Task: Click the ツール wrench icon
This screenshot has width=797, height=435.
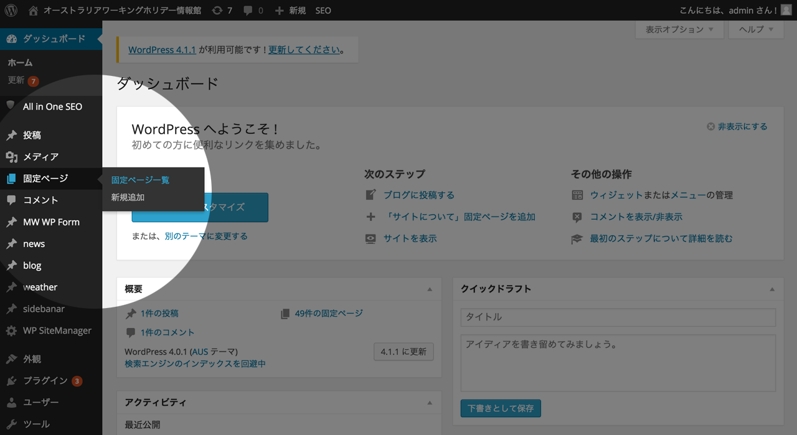Action: (x=11, y=424)
